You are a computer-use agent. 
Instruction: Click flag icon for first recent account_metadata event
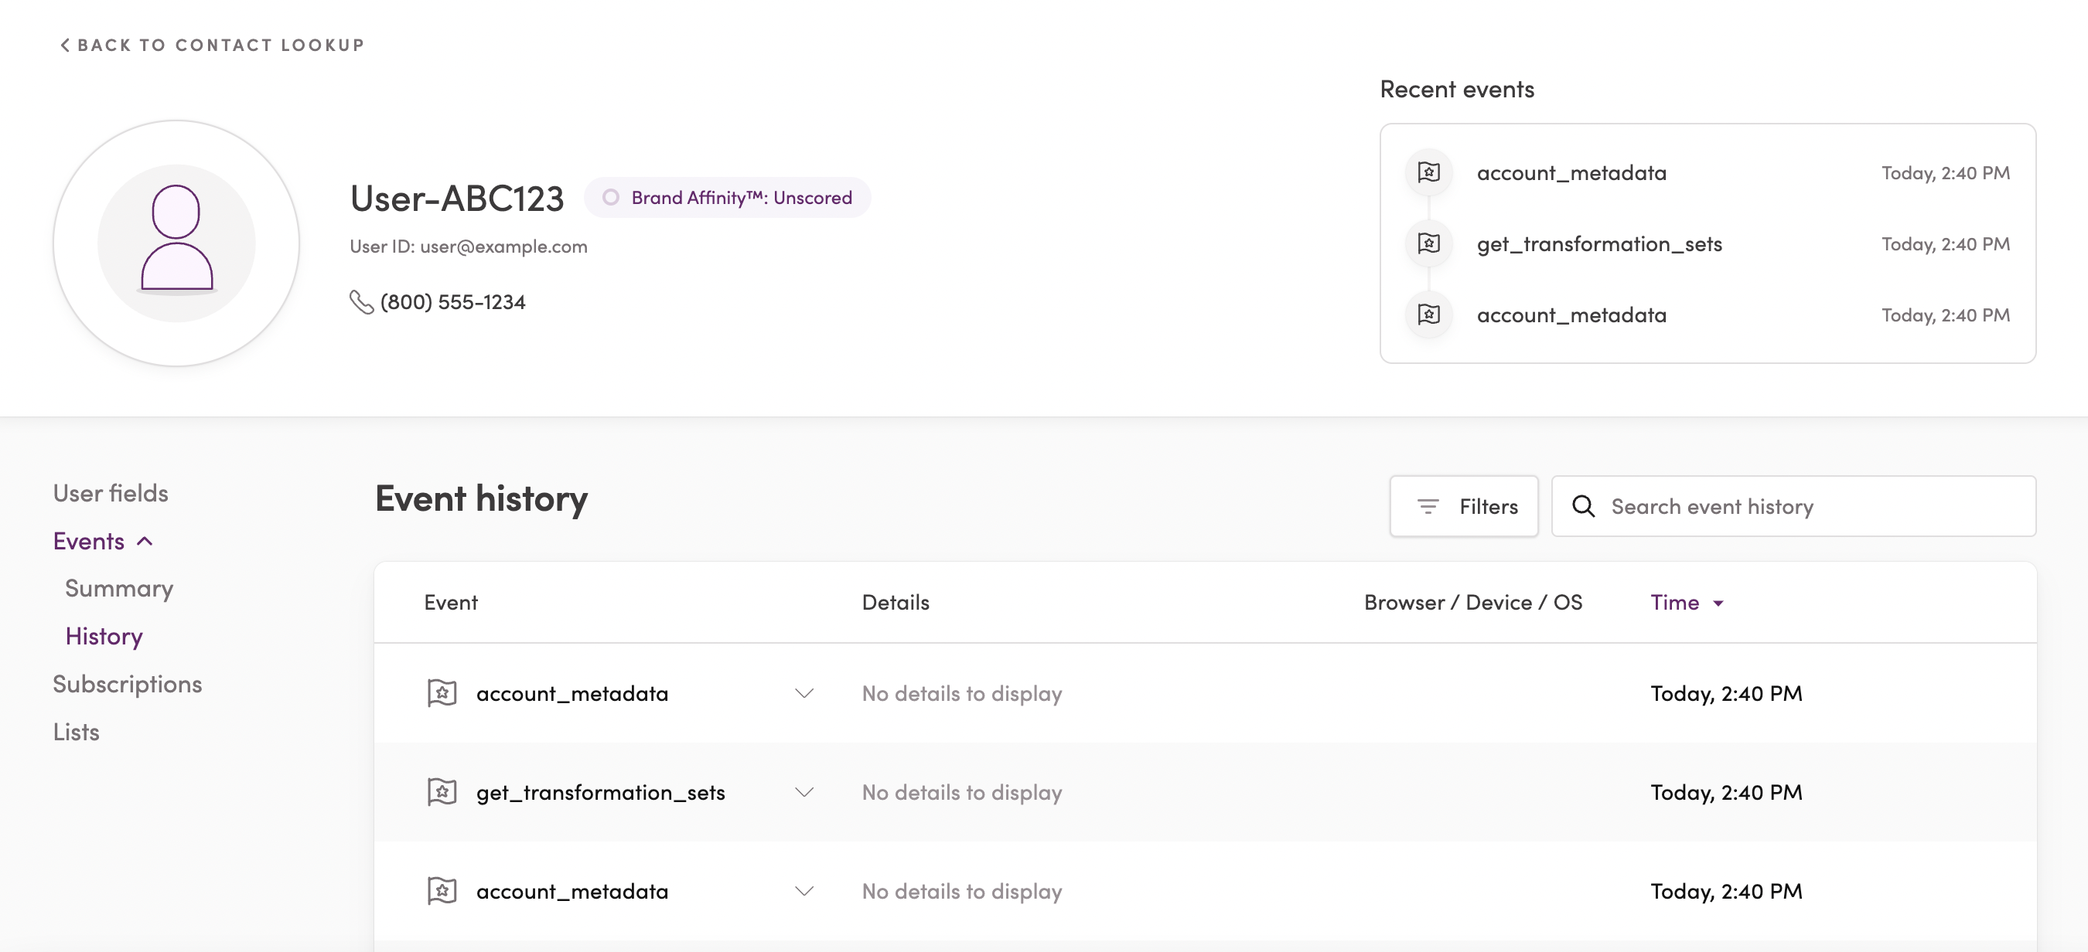[x=1428, y=172]
